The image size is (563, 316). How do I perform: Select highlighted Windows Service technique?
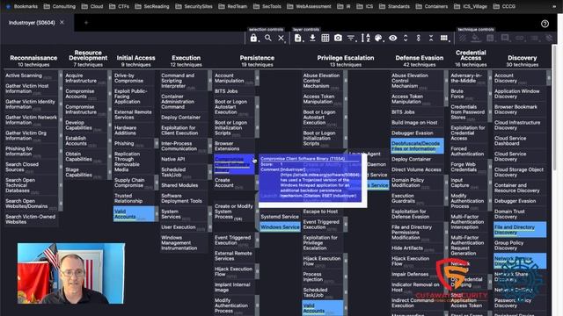pyautogui.click(x=280, y=227)
